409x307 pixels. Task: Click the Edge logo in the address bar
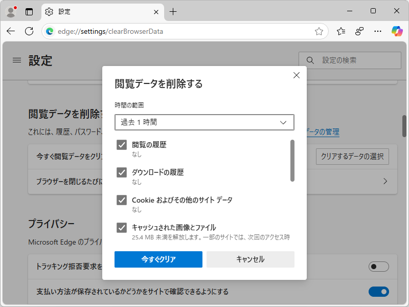tap(50, 31)
